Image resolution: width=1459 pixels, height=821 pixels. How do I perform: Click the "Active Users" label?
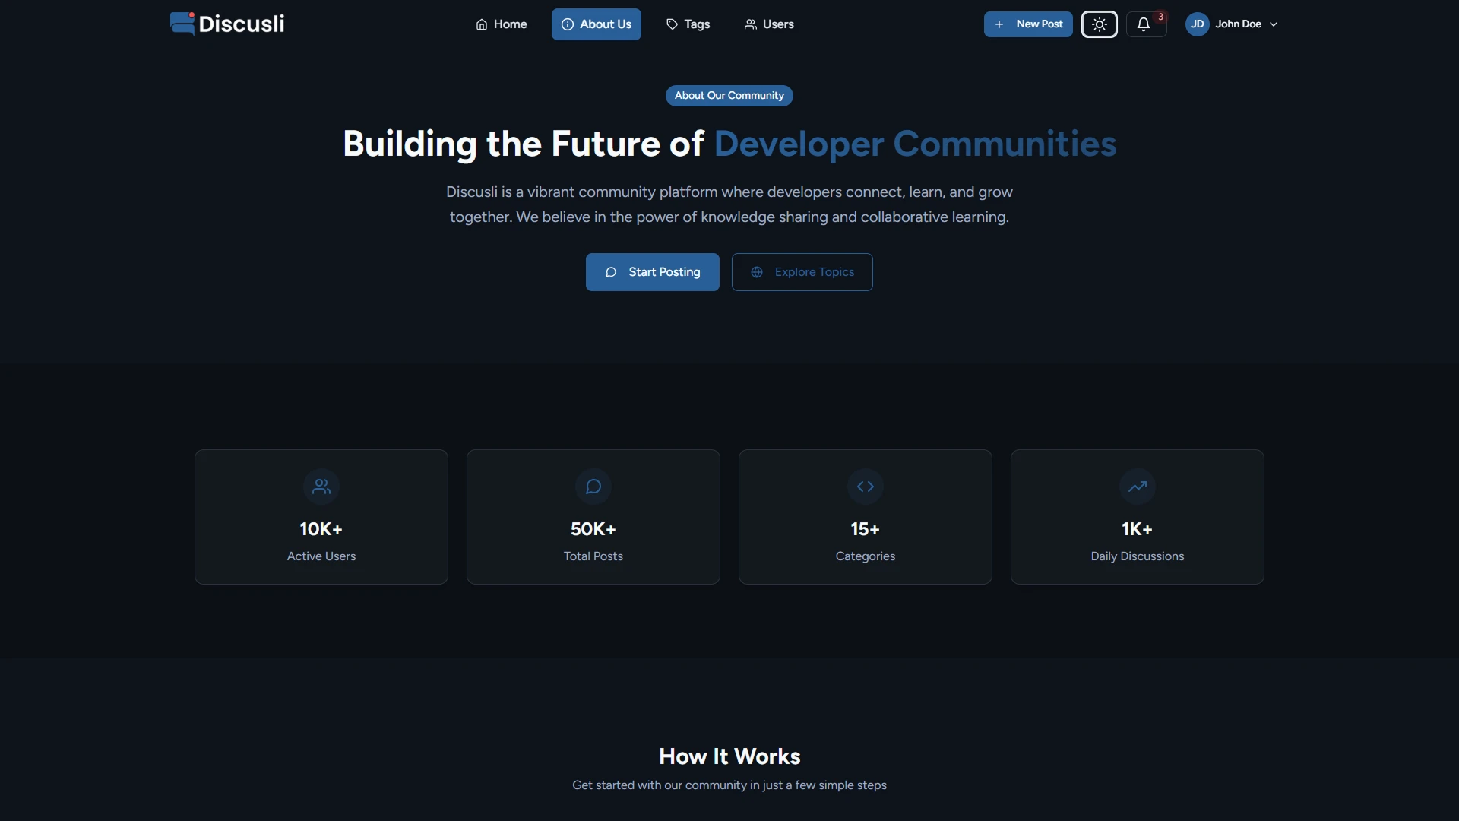coord(321,556)
